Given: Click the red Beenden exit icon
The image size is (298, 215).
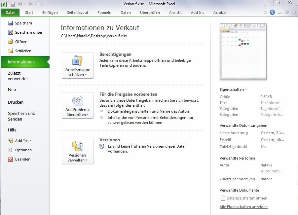Looking at the screenshot, I should click(x=11, y=159).
